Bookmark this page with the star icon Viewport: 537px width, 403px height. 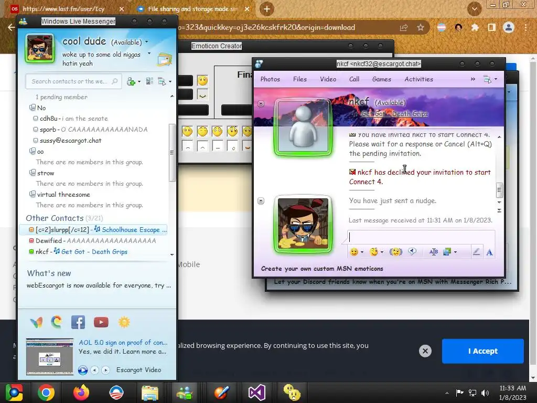coord(421,28)
